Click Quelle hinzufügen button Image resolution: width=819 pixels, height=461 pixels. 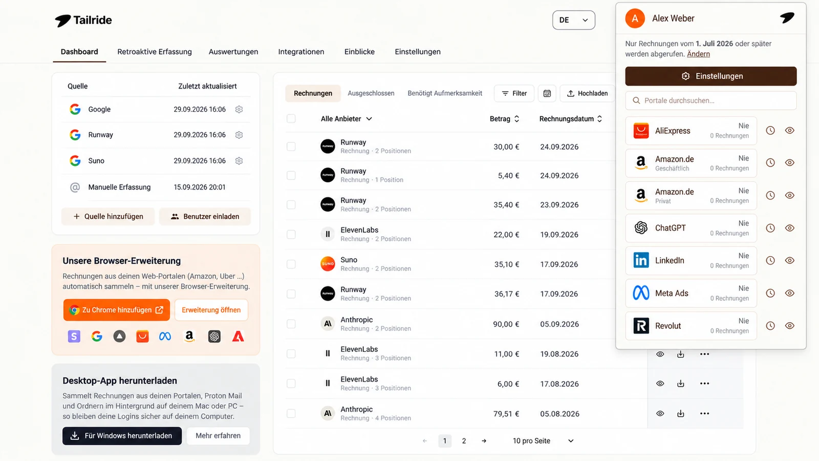pyautogui.click(x=108, y=217)
